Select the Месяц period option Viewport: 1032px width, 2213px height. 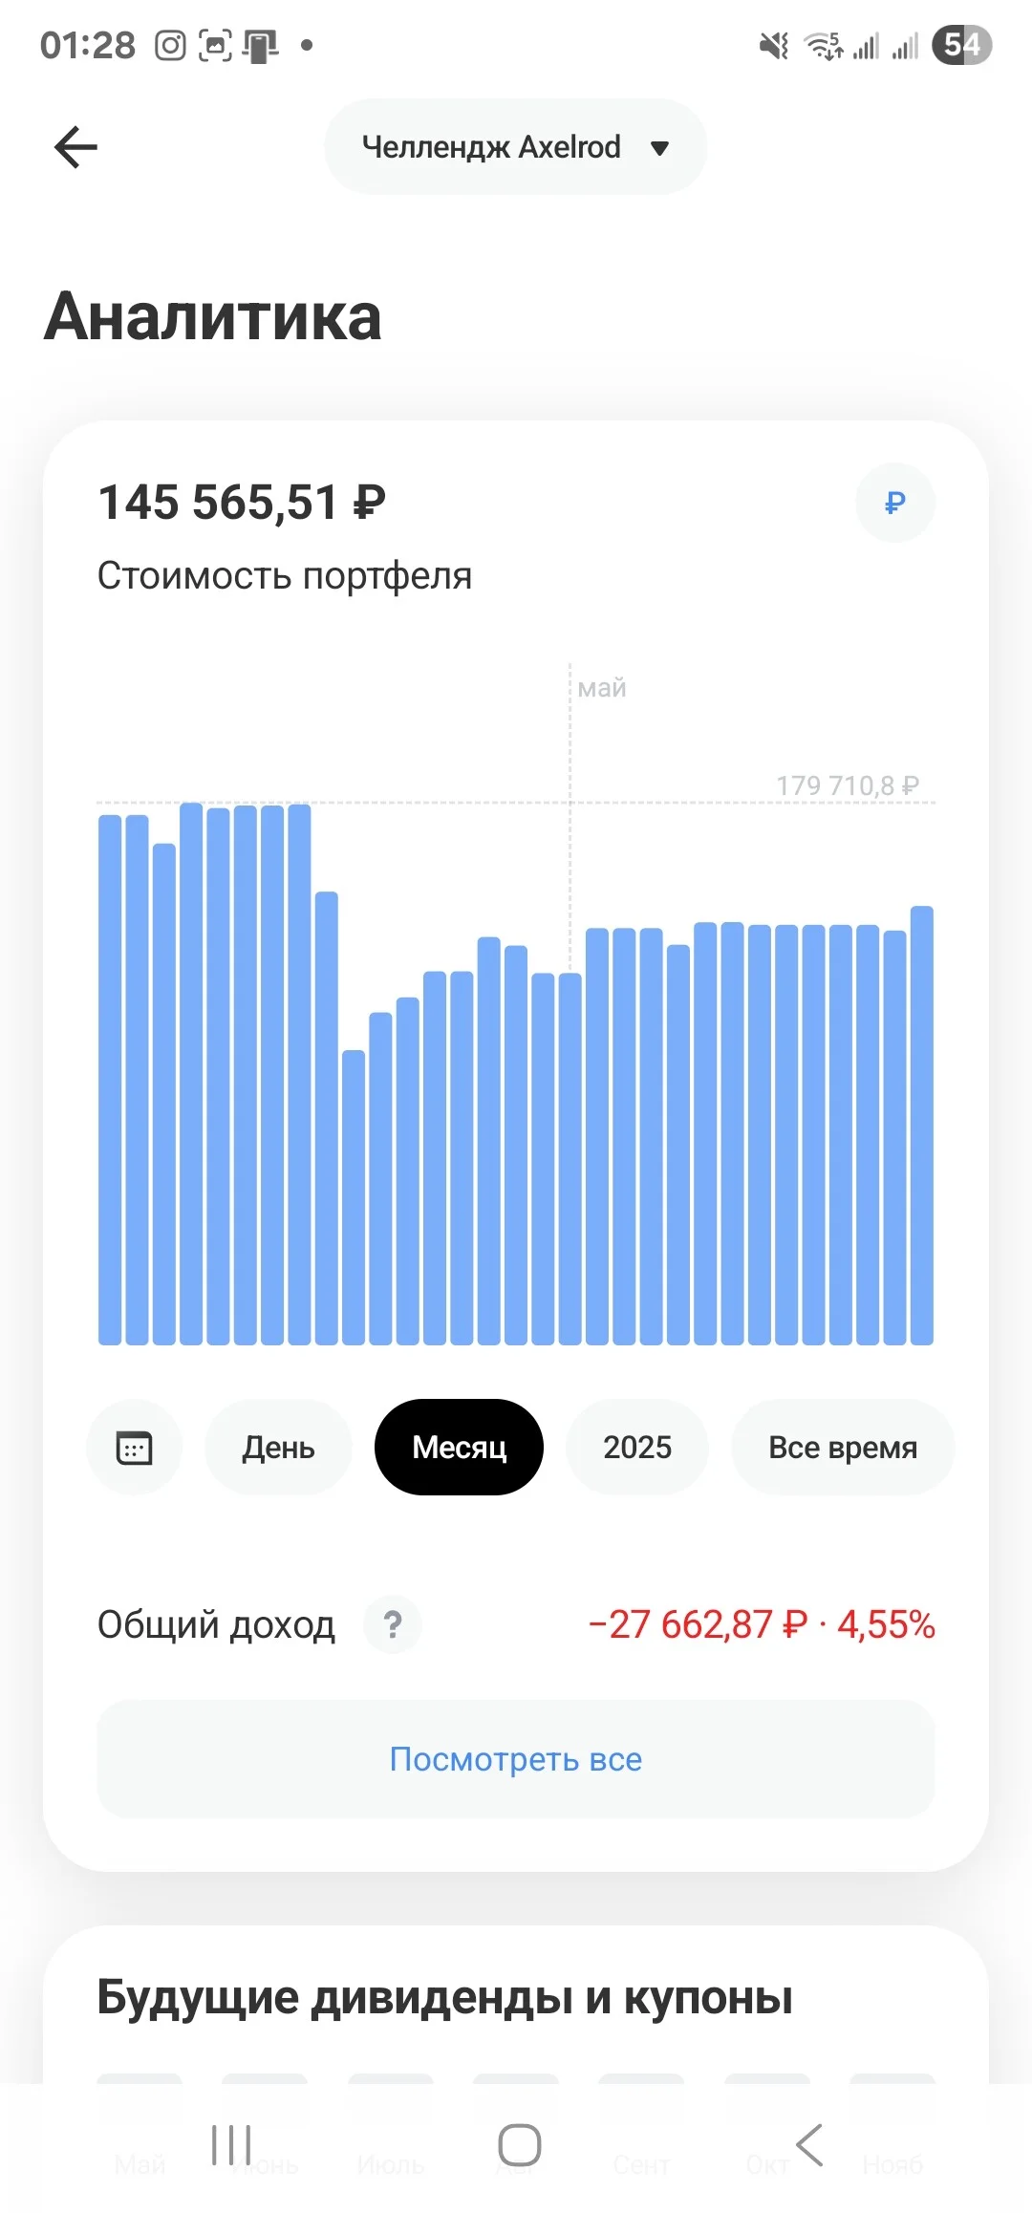click(460, 1448)
